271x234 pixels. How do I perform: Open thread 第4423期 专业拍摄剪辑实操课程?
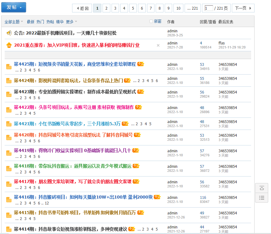(75, 92)
